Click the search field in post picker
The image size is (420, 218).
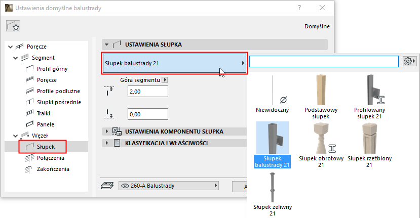click(324, 62)
